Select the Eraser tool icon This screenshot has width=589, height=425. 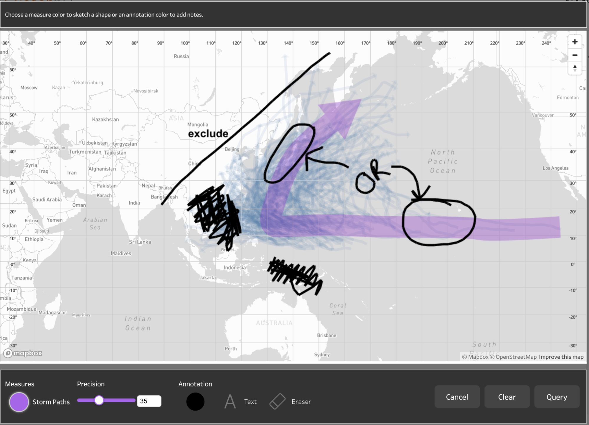[277, 401]
